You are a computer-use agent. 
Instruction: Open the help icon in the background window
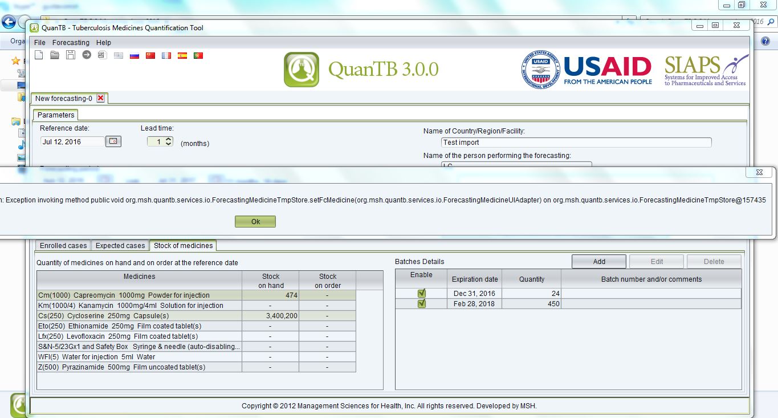(765, 41)
